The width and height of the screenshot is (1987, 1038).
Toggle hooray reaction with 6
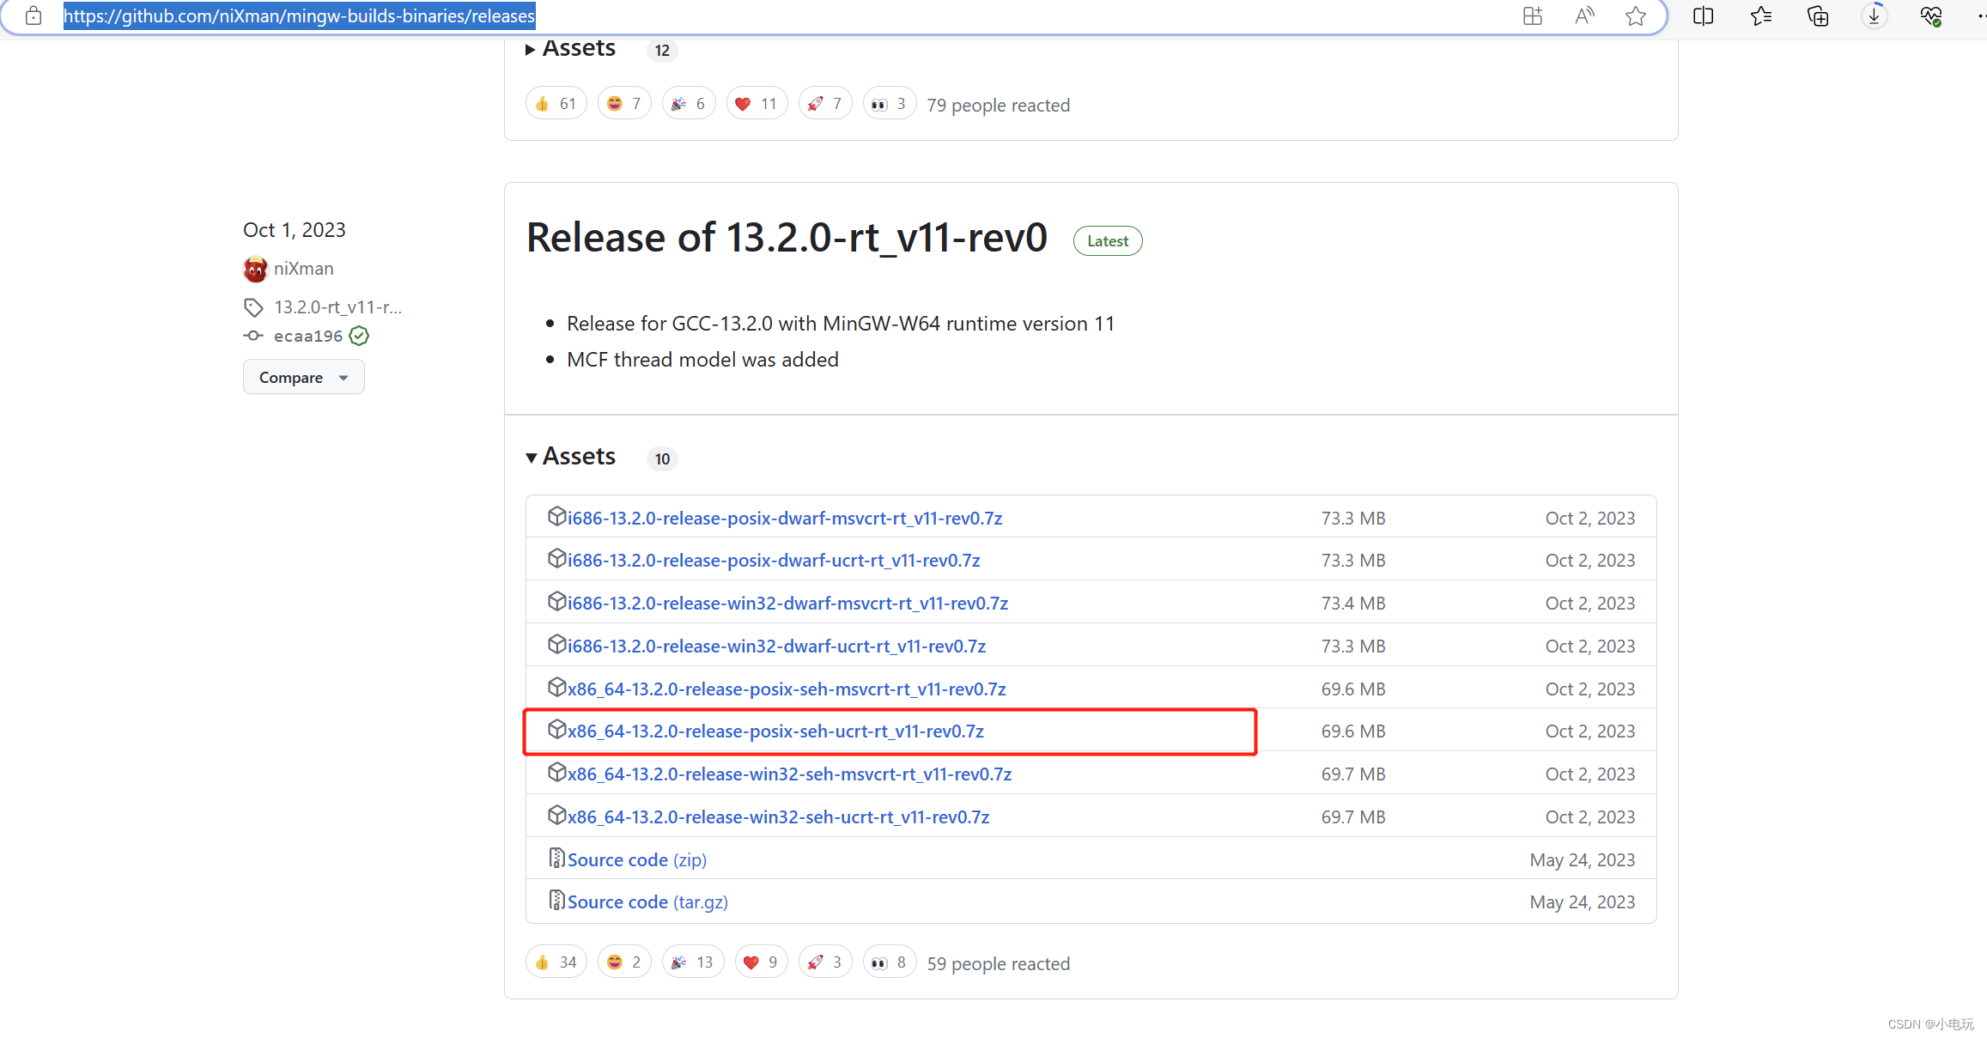[x=689, y=104]
